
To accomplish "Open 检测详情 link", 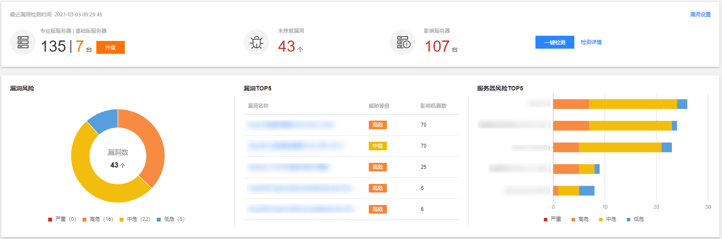I will (591, 42).
